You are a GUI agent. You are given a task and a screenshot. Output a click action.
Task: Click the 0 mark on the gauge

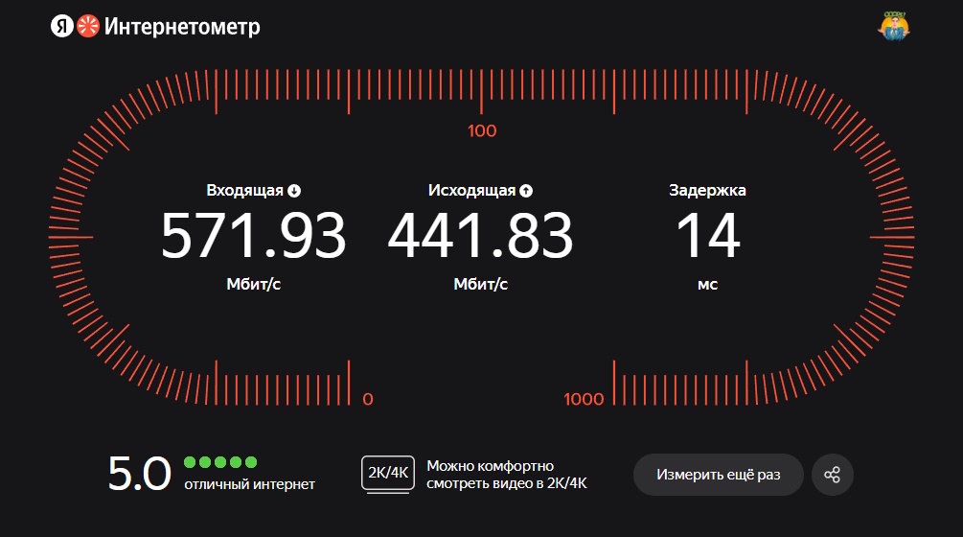tap(368, 399)
